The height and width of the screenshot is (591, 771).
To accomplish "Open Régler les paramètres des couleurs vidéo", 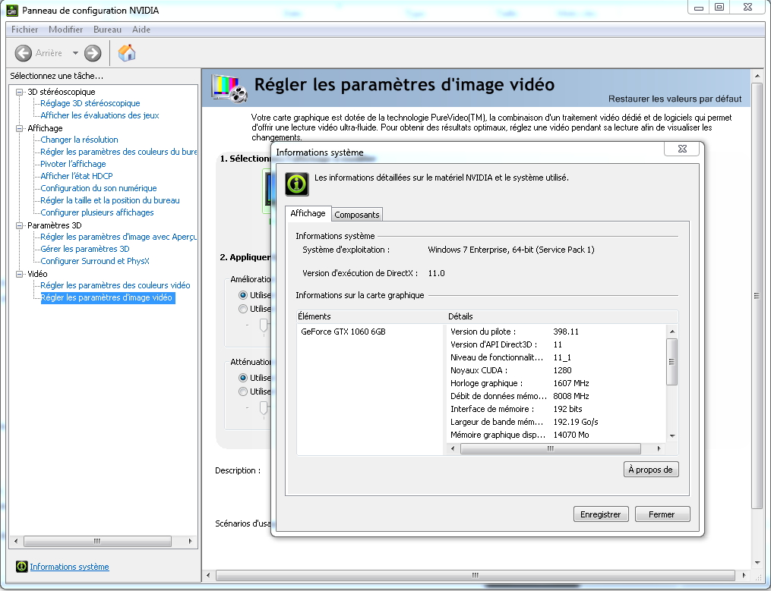I will (115, 285).
